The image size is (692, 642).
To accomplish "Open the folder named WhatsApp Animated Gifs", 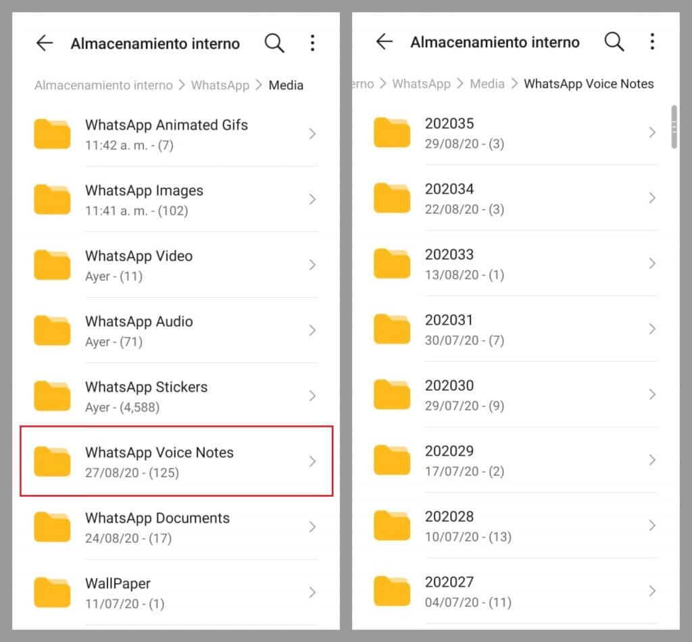I will (x=166, y=125).
